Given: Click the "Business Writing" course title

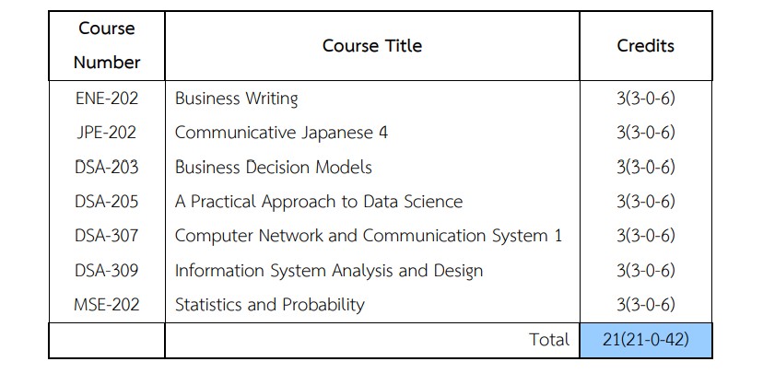Looking at the screenshot, I should pyautogui.click(x=236, y=98).
